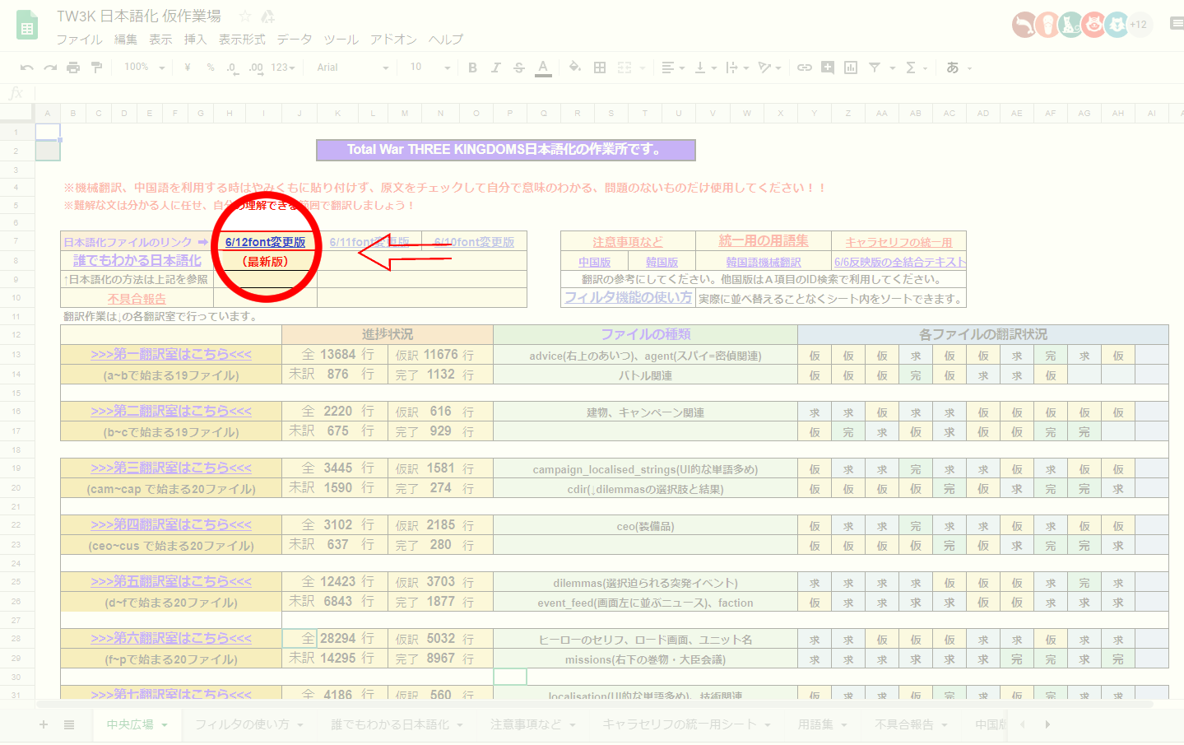Screen dimensions: 1184x745
Task: Open the 123 number format dropdown
Action: [283, 68]
